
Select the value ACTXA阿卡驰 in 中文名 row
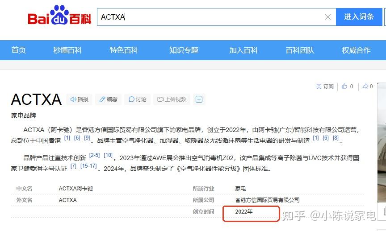pyautogui.click(x=76, y=189)
